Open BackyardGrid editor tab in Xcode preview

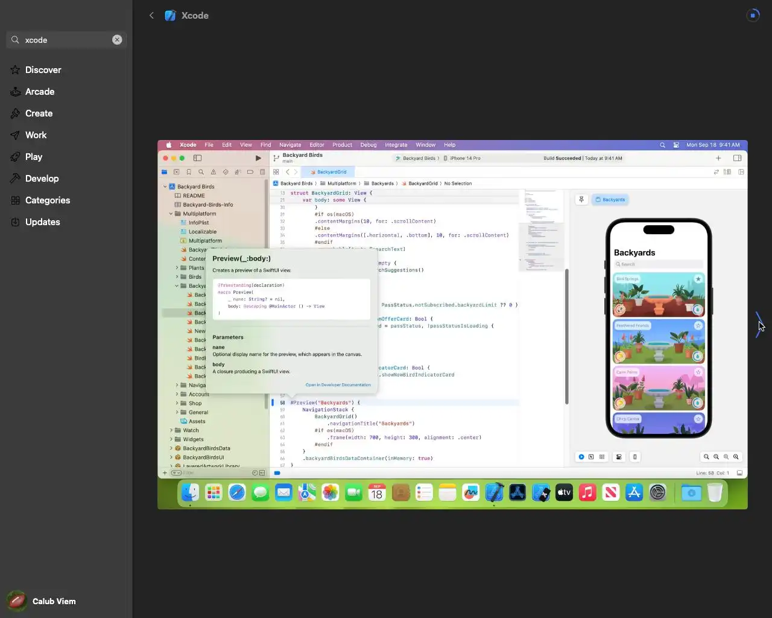329,172
